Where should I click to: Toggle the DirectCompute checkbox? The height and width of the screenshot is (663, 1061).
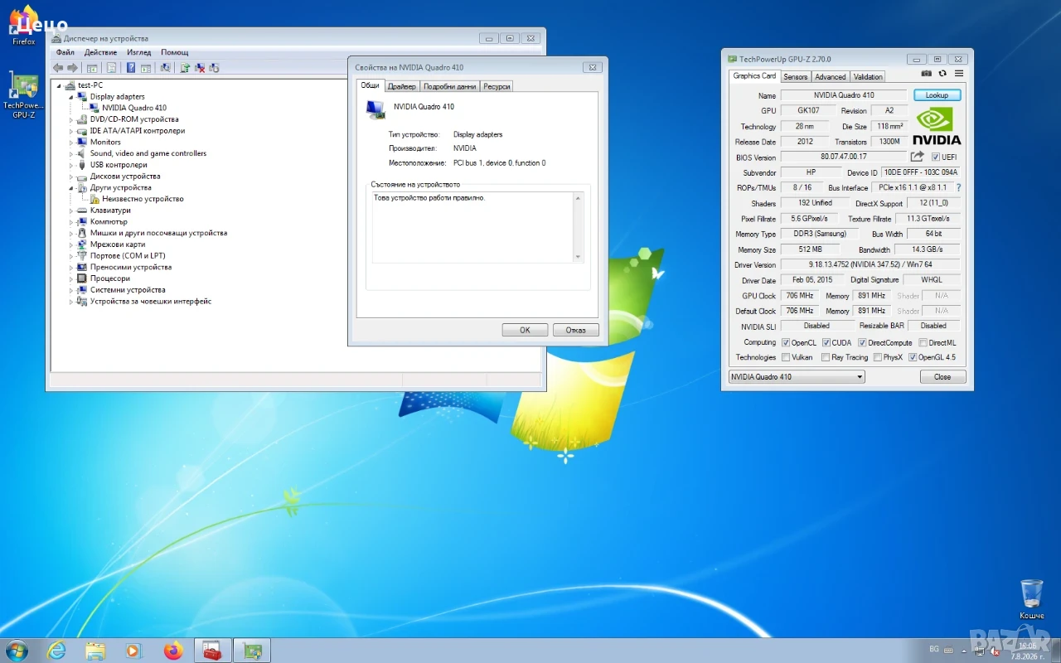[862, 343]
